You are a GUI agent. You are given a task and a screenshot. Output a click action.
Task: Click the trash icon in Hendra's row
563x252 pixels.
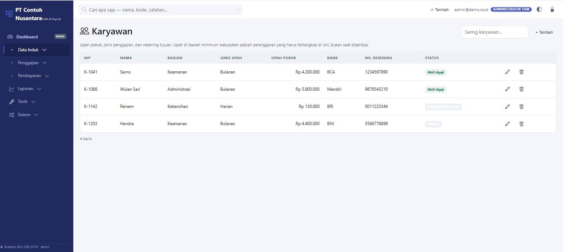coord(521,124)
